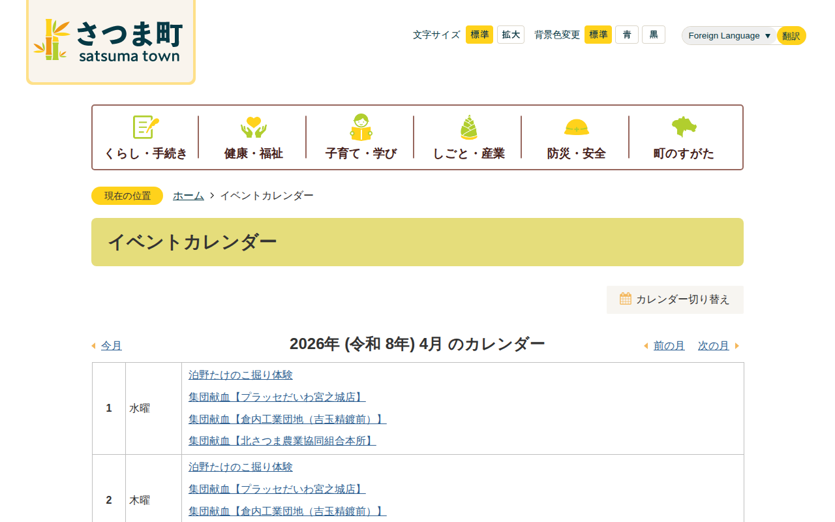Screen dimensions: 835x522
Task: Open the 町のすがた town map icon
Action: point(684,127)
